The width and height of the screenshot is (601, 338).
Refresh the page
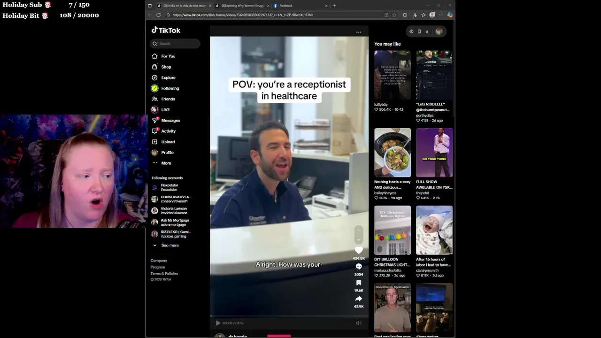tap(159, 15)
